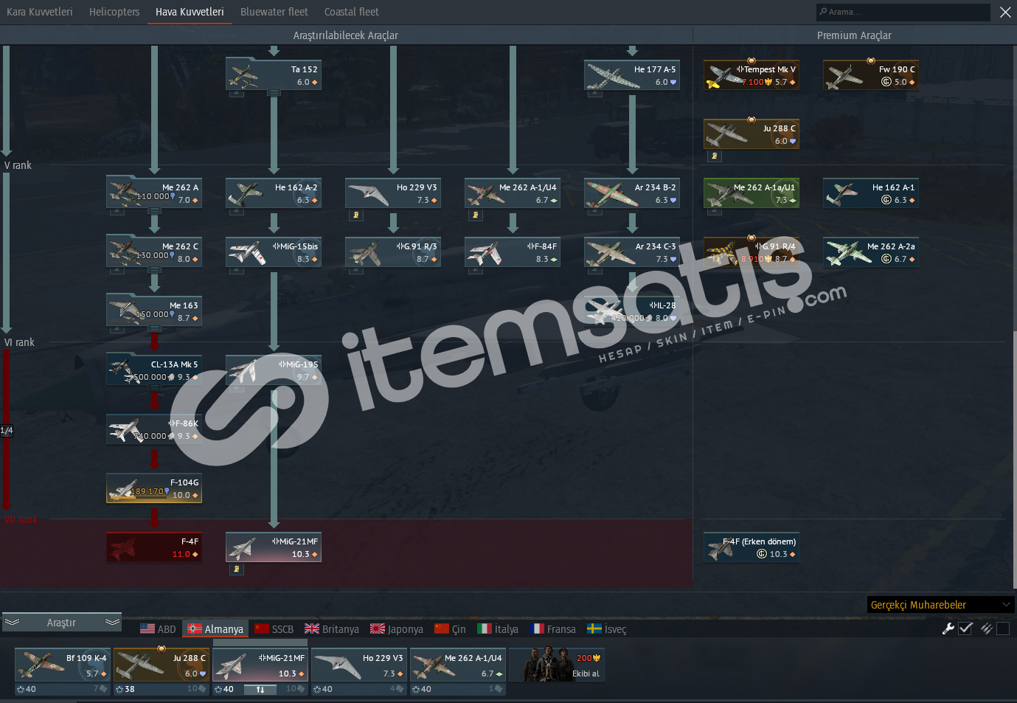This screenshot has height=703, width=1017.
Task: Select premium Me 262 A-2a card
Action: click(x=871, y=252)
